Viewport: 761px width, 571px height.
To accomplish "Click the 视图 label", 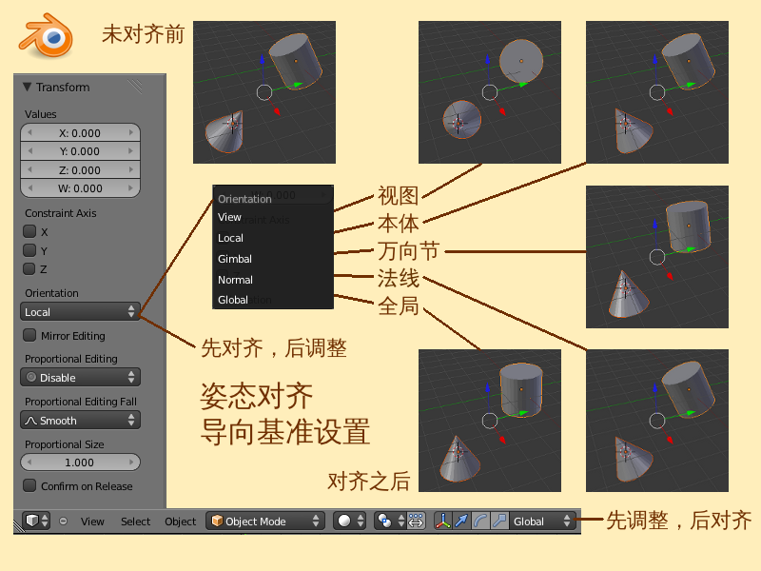I will 398,195.
